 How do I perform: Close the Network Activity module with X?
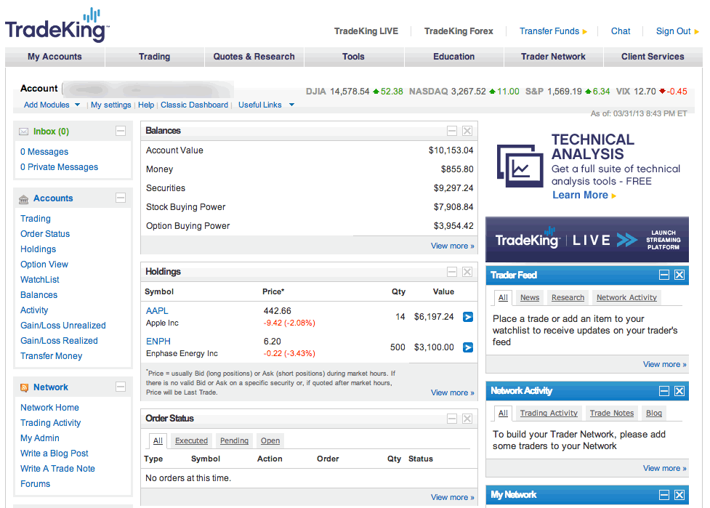click(x=679, y=391)
